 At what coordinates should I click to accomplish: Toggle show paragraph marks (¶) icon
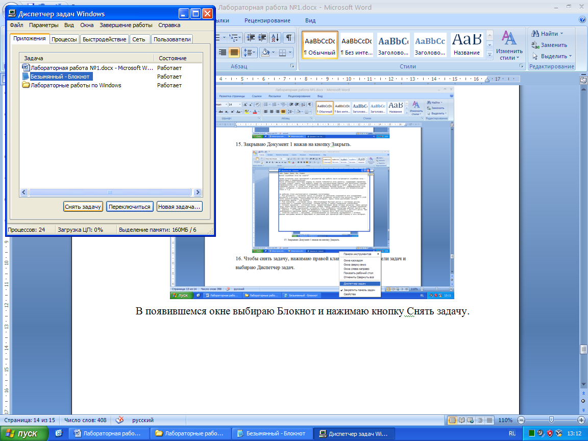(288, 37)
